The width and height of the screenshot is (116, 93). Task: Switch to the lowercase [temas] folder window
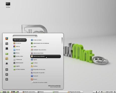click(55, 92)
